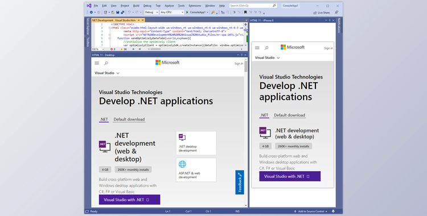427x216 pixels.
Task: Select .NET tab in Desktop preview
Action: pos(104,119)
